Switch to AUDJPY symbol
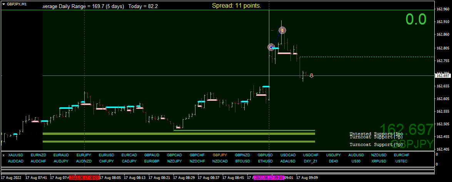Image resolution: width=452 pixels, height=182 pixels. coord(61,161)
